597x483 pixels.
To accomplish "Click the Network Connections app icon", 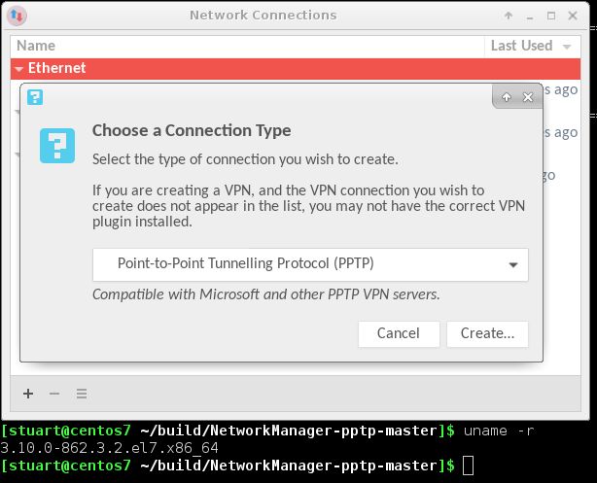I will [x=17, y=16].
